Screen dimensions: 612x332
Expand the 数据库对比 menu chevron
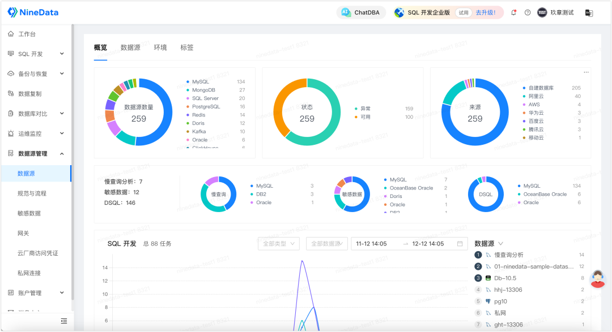[62, 113]
